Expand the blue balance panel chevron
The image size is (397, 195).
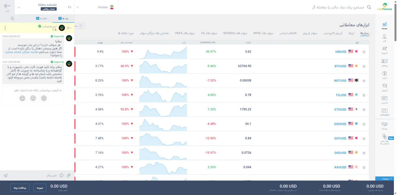tap(391, 179)
